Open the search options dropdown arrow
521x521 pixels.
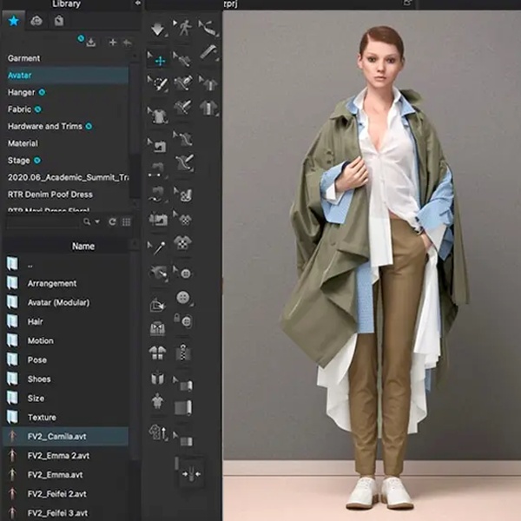click(x=97, y=221)
